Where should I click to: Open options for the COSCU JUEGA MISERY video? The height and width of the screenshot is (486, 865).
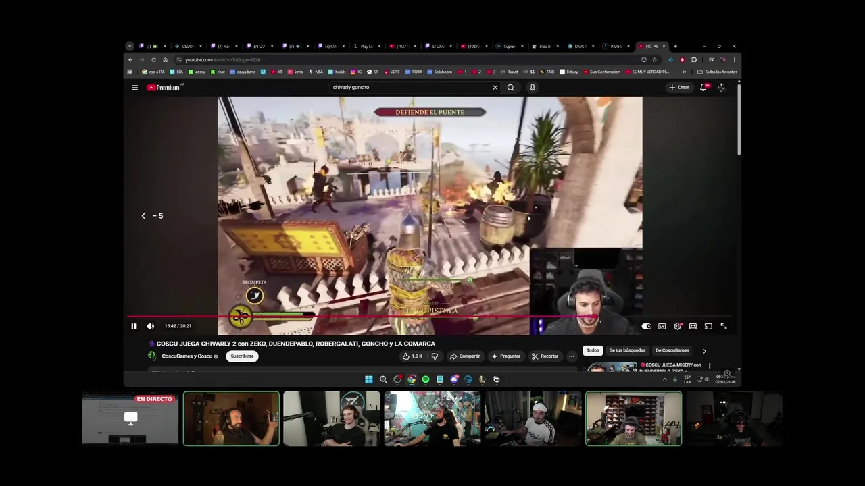click(710, 366)
